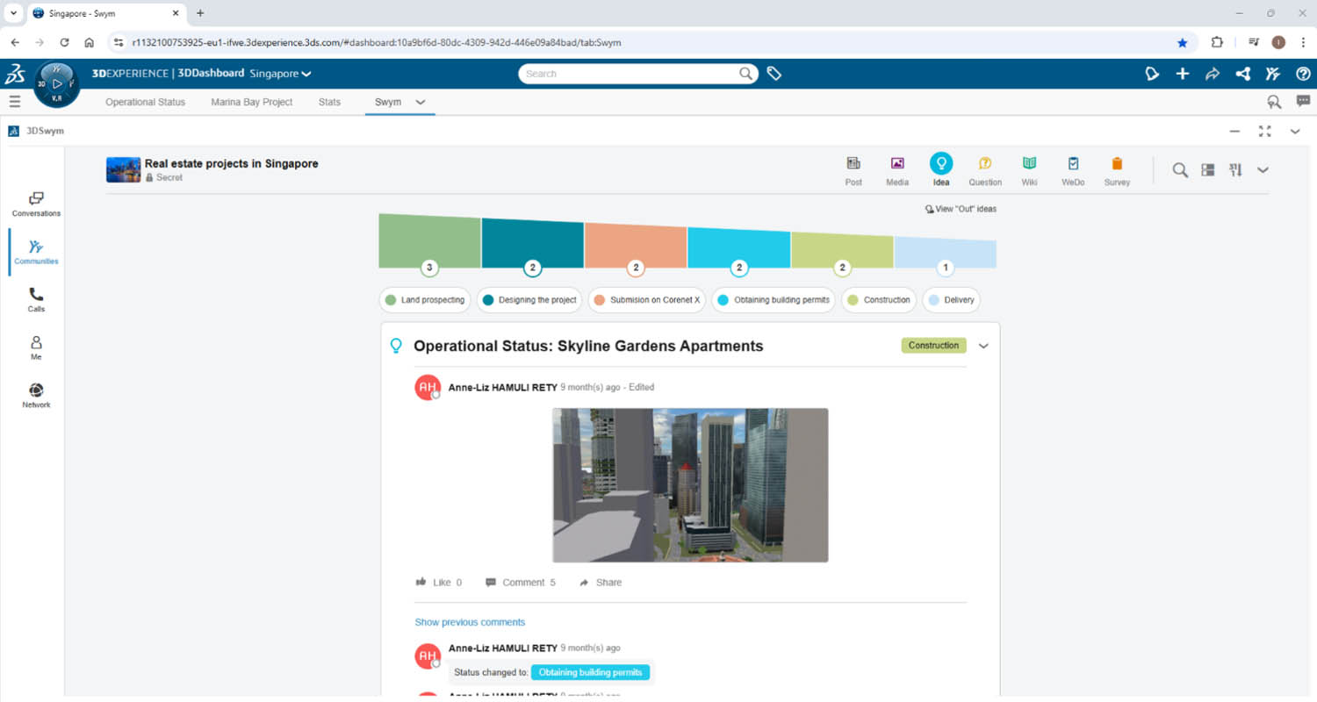Toggle the Delivery status filter
The width and height of the screenshot is (1317, 702).
[951, 300]
